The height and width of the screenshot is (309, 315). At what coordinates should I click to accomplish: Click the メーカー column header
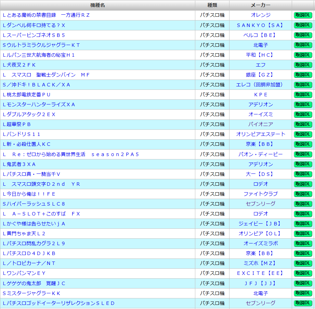261,5
